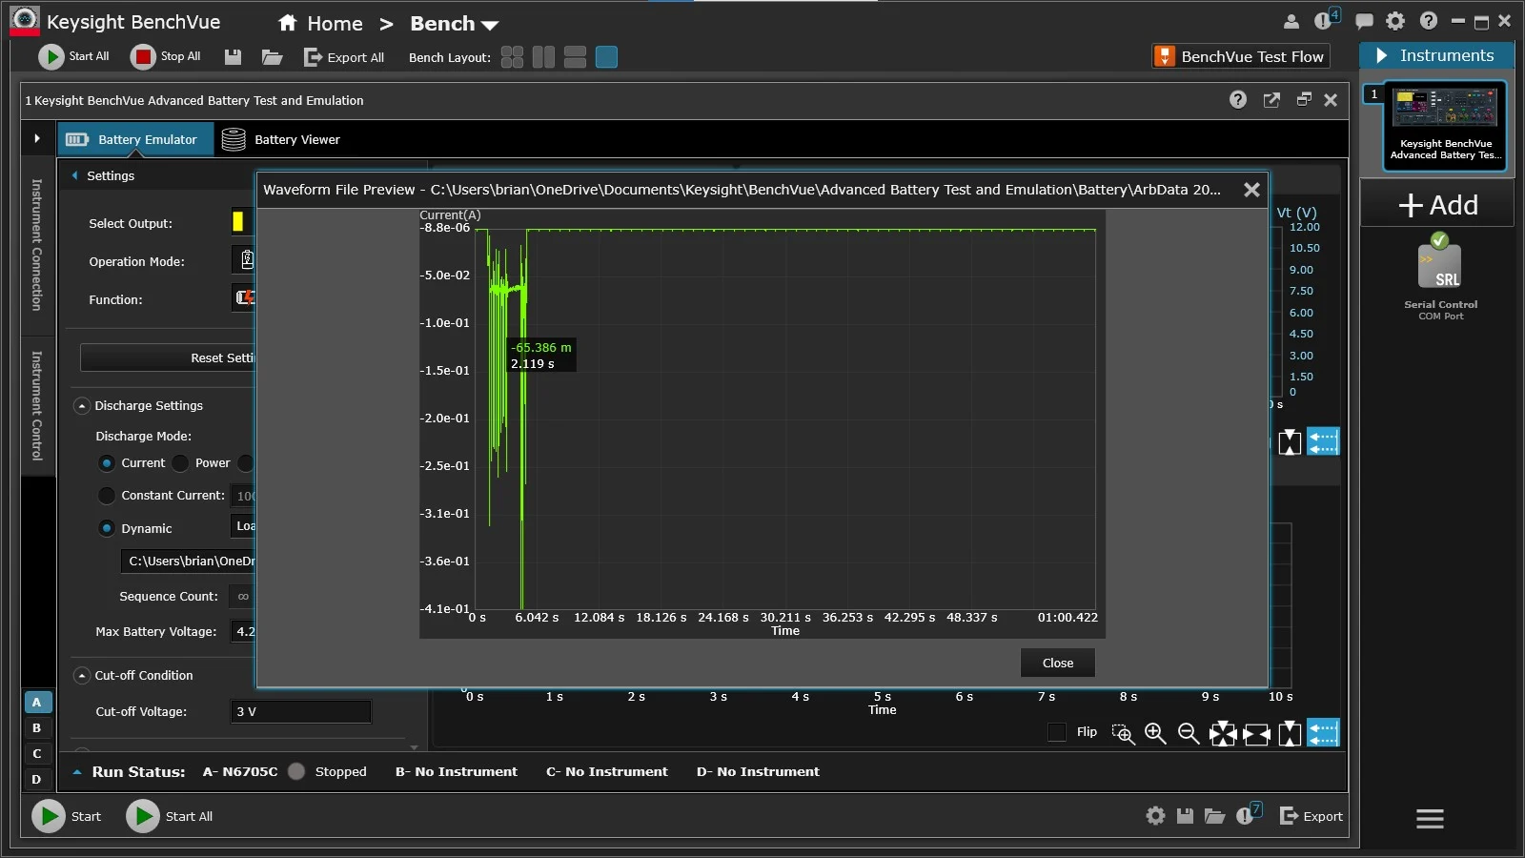
Task: Select the two-row bench layout icon
Action: point(575,57)
